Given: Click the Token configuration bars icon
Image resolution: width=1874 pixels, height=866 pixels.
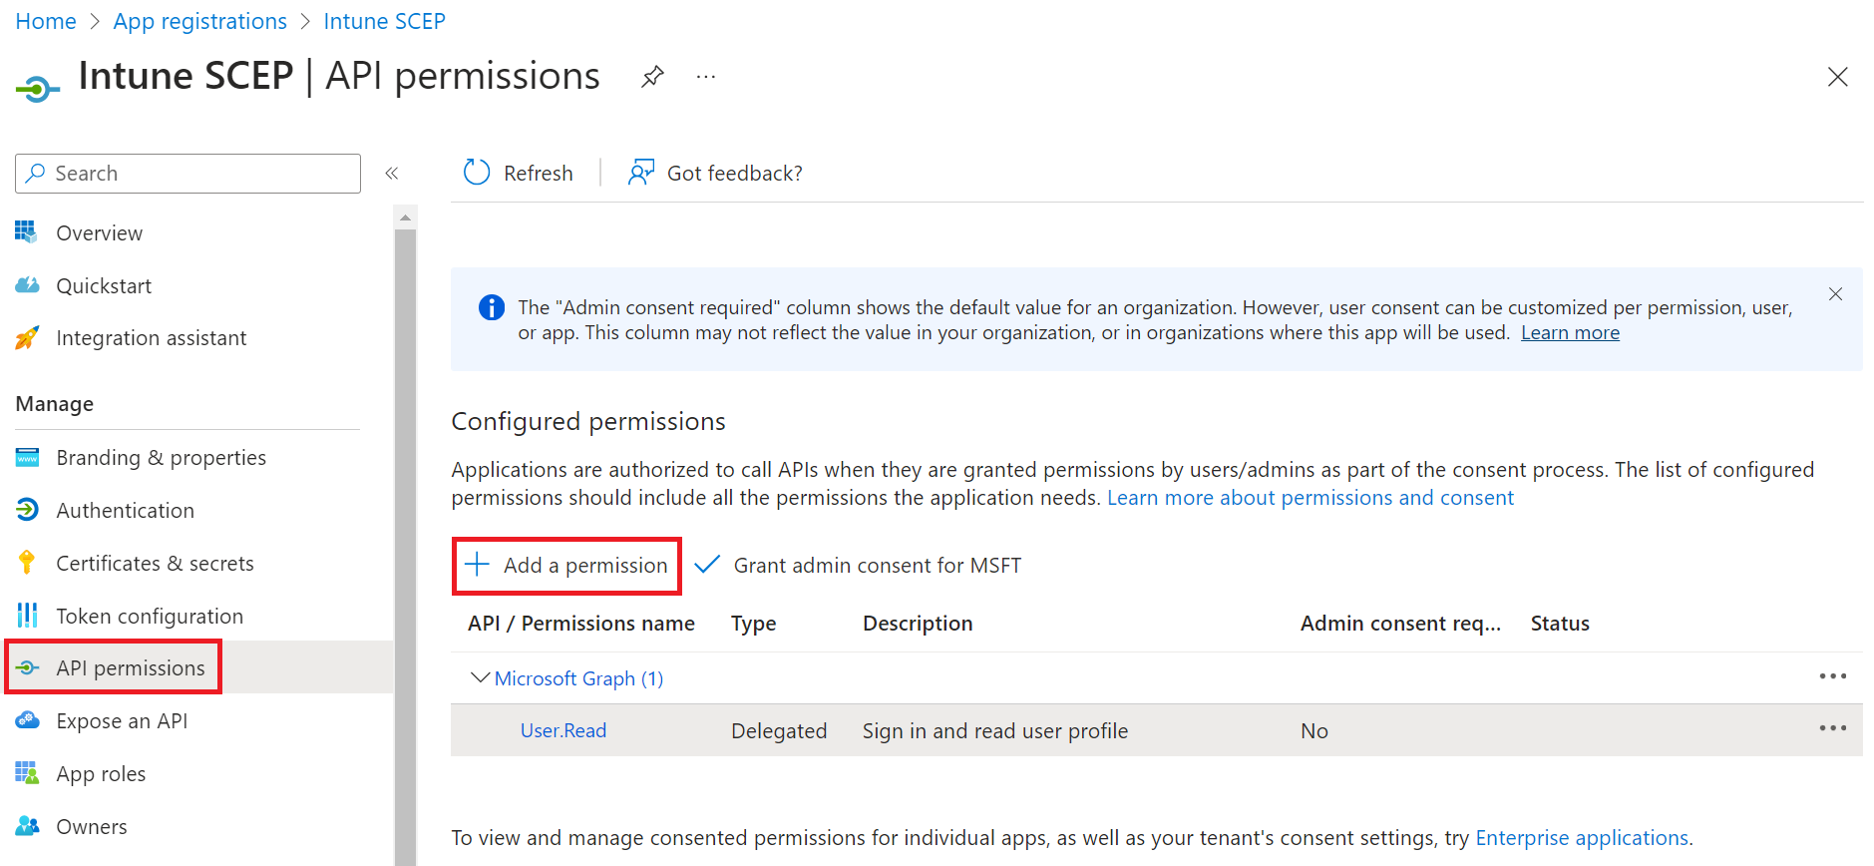Looking at the screenshot, I should (x=27, y=616).
